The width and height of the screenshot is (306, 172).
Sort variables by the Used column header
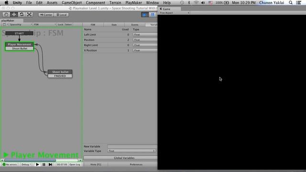125,30
